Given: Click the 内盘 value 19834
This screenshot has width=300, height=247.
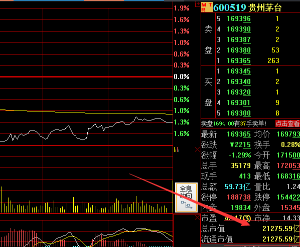Looking at the screenshot, I should tap(241, 207).
